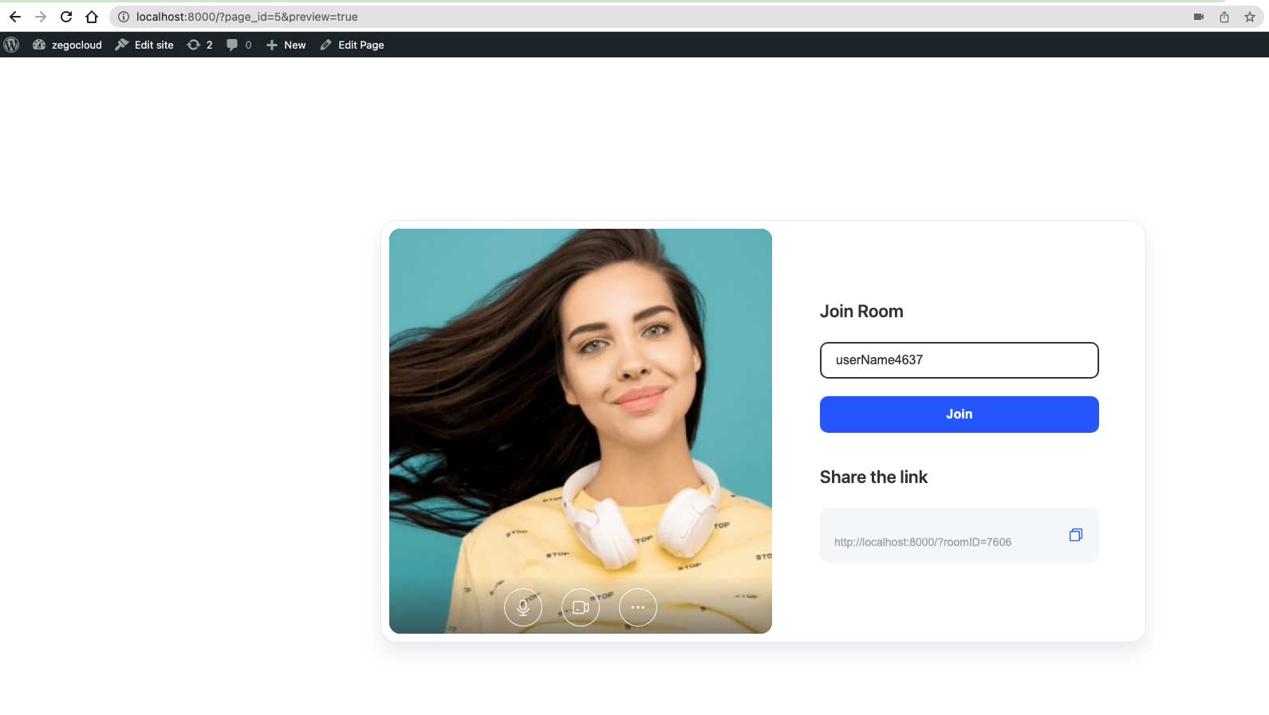The height and width of the screenshot is (715, 1269).
Task: Click the share icon in address bar
Action: click(x=1224, y=17)
